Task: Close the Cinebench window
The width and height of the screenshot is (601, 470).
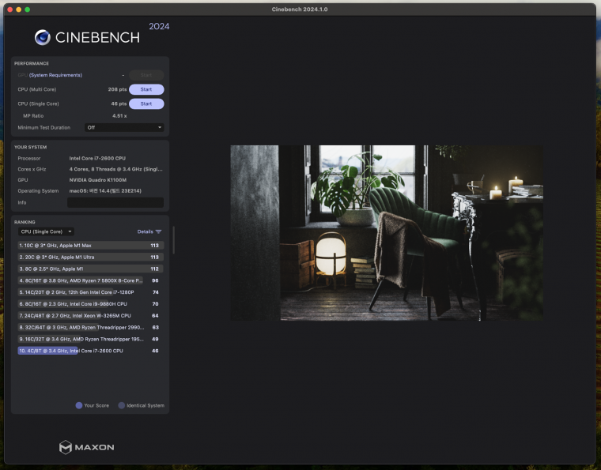Action: click(x=10, y=9)
